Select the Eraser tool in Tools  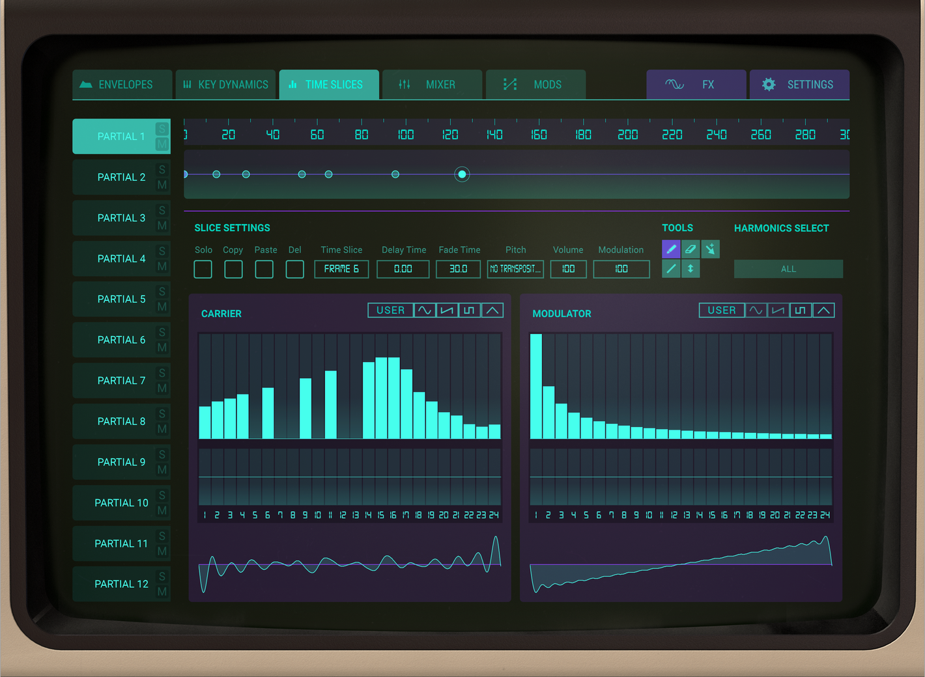pyautogui.click(x=690, y=249)
